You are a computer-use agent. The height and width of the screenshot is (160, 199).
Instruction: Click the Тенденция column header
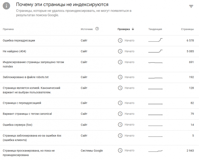click(x=155, y=29)
